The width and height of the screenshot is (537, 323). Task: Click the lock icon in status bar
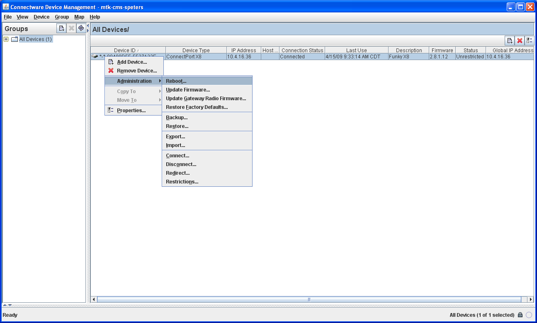(520, 315)
